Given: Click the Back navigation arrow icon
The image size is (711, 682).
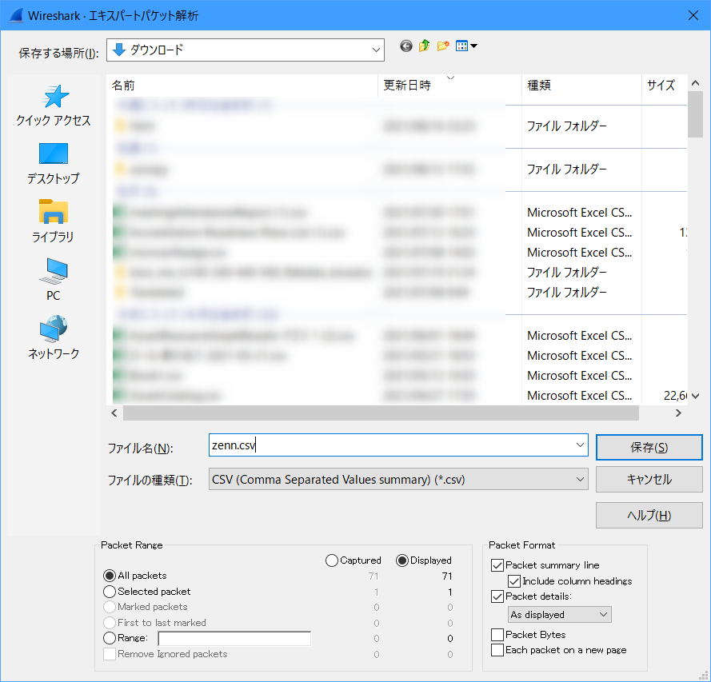Looking at the screenshot, I should click(405, 46).
